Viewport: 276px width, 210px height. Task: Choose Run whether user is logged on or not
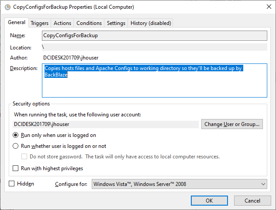[15, 146]
